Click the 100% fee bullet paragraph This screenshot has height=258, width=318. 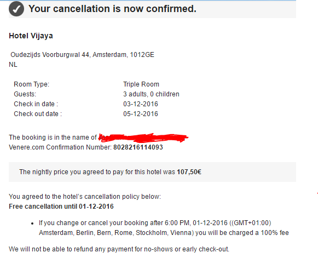[x=164, y=228]
